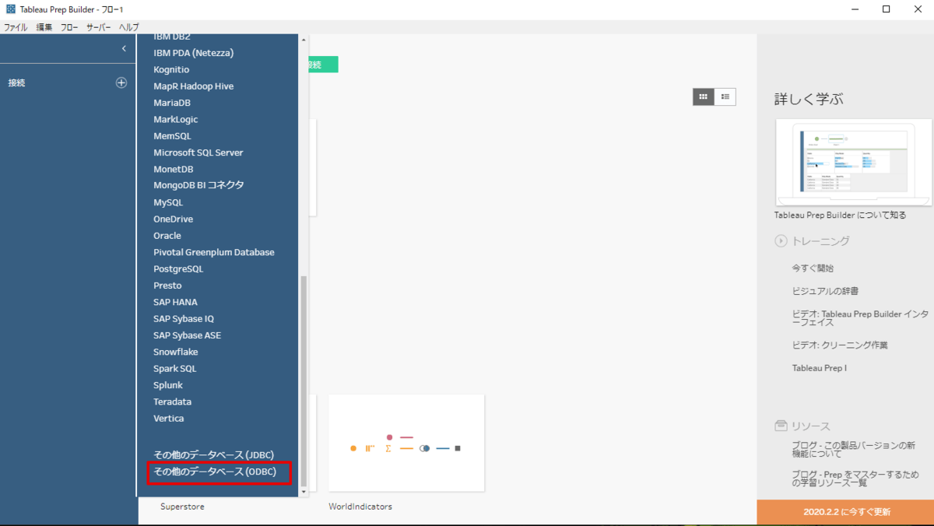934x526 pixels.
Task: Click the 詳しく学ぶ heading
Action: pyautogui.click(x=809, y=100)
